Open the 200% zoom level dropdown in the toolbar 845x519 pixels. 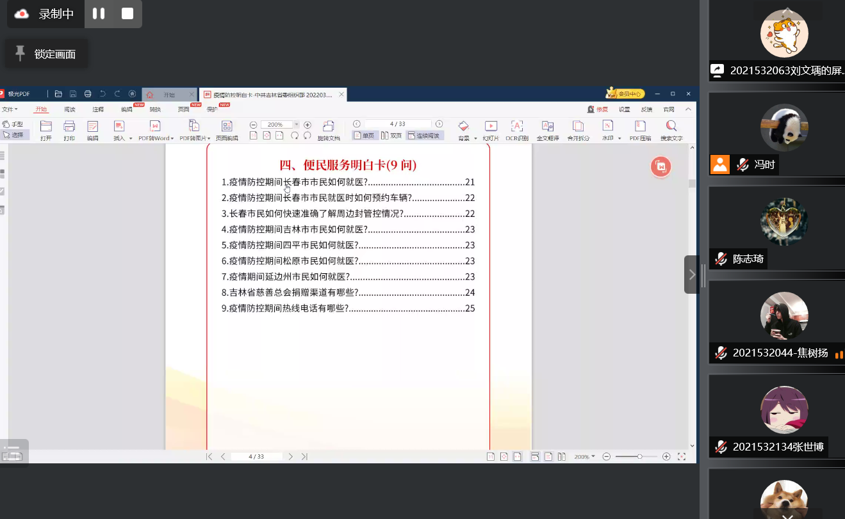click(x=297, y=125)
